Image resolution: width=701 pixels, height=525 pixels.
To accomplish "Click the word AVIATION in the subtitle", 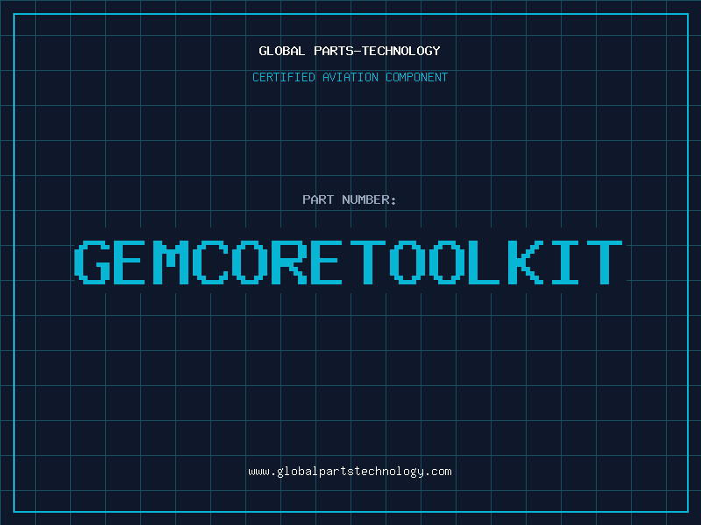I will click(x=350, y=77).
